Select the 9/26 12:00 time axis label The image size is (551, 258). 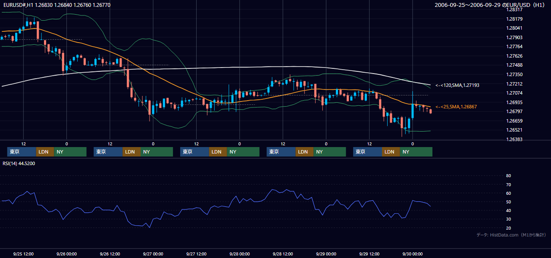[110, 254]
